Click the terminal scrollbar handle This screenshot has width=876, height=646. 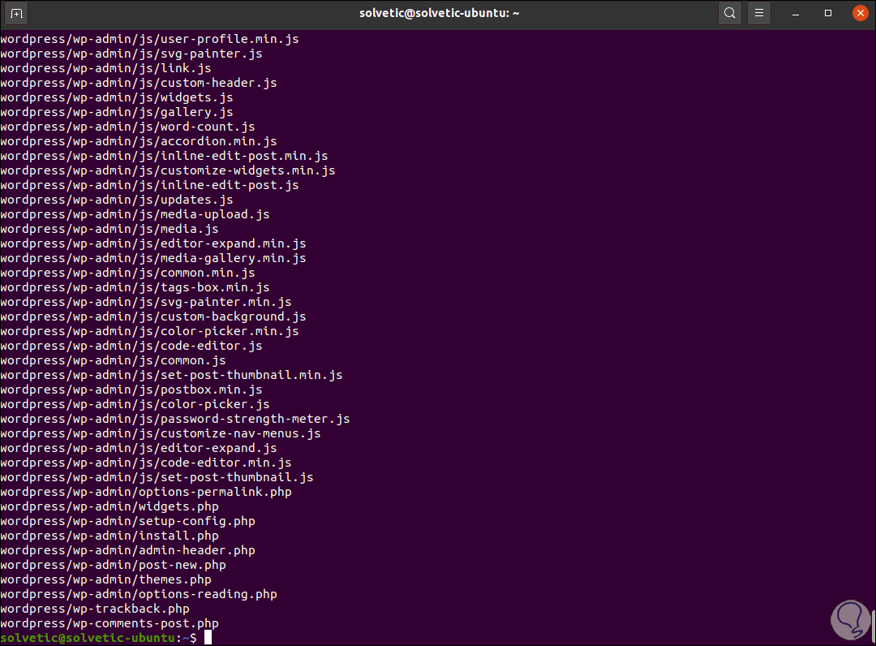tap(873, 625)
